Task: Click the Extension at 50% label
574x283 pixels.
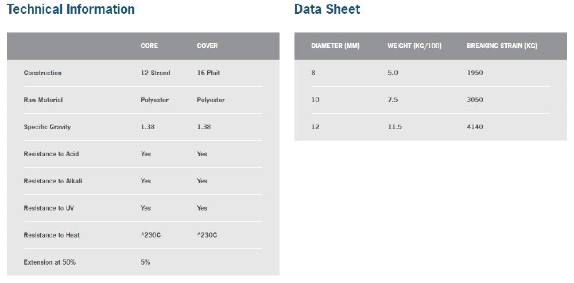Action: point(49,262)
